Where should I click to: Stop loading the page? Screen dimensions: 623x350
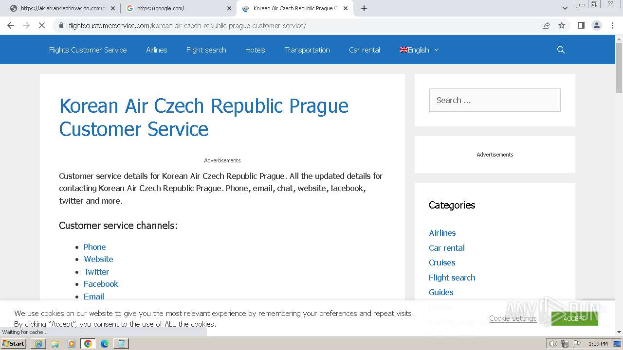click(x=42, y=25)
